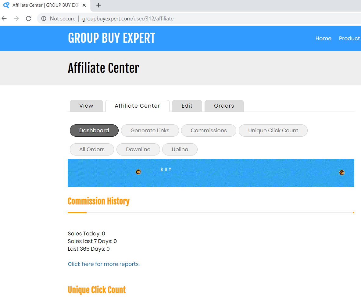Screen dimensions: 361x297
Task: Show the All Orders list
Action: [x=92, y=149]
